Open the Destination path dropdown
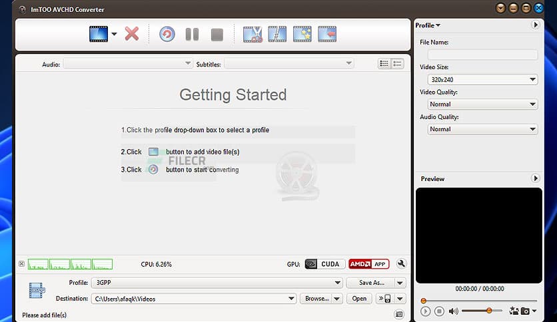 (194, 299)
